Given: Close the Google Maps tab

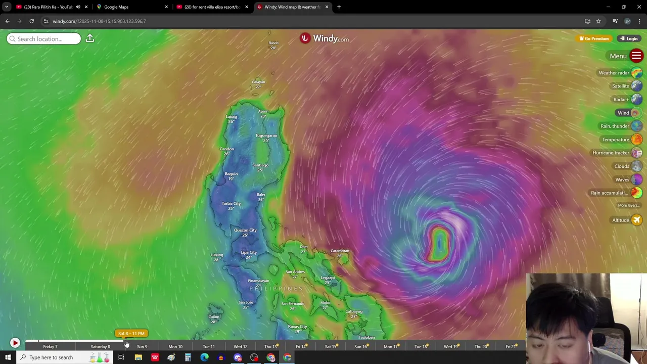Looking at the screenshot, I should point(166,7).
